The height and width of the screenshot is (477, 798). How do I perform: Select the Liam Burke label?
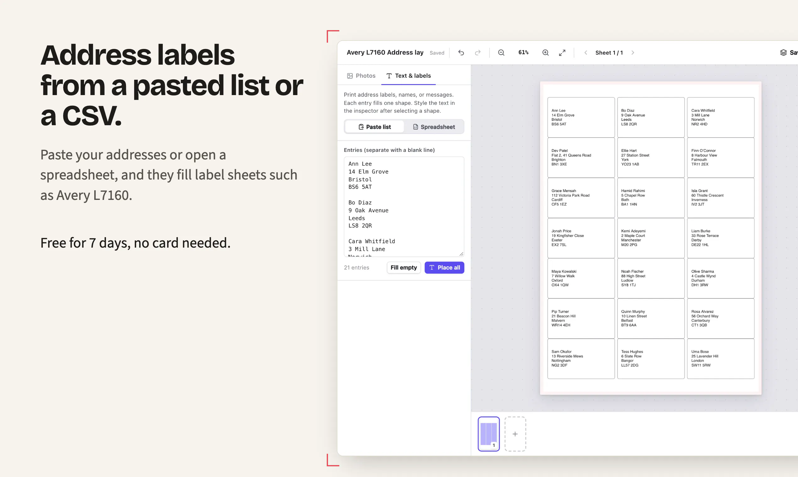[x=720, y=238]
